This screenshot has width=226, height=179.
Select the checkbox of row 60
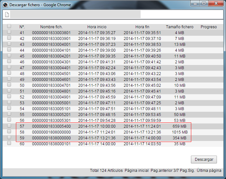[9, 143]
